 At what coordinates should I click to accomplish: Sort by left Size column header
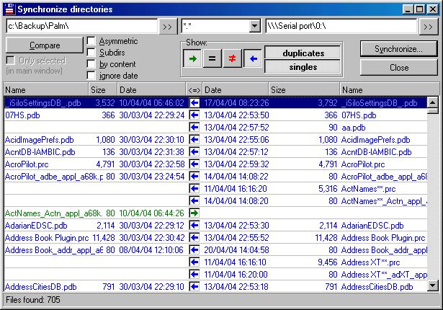tap(103, 89)
